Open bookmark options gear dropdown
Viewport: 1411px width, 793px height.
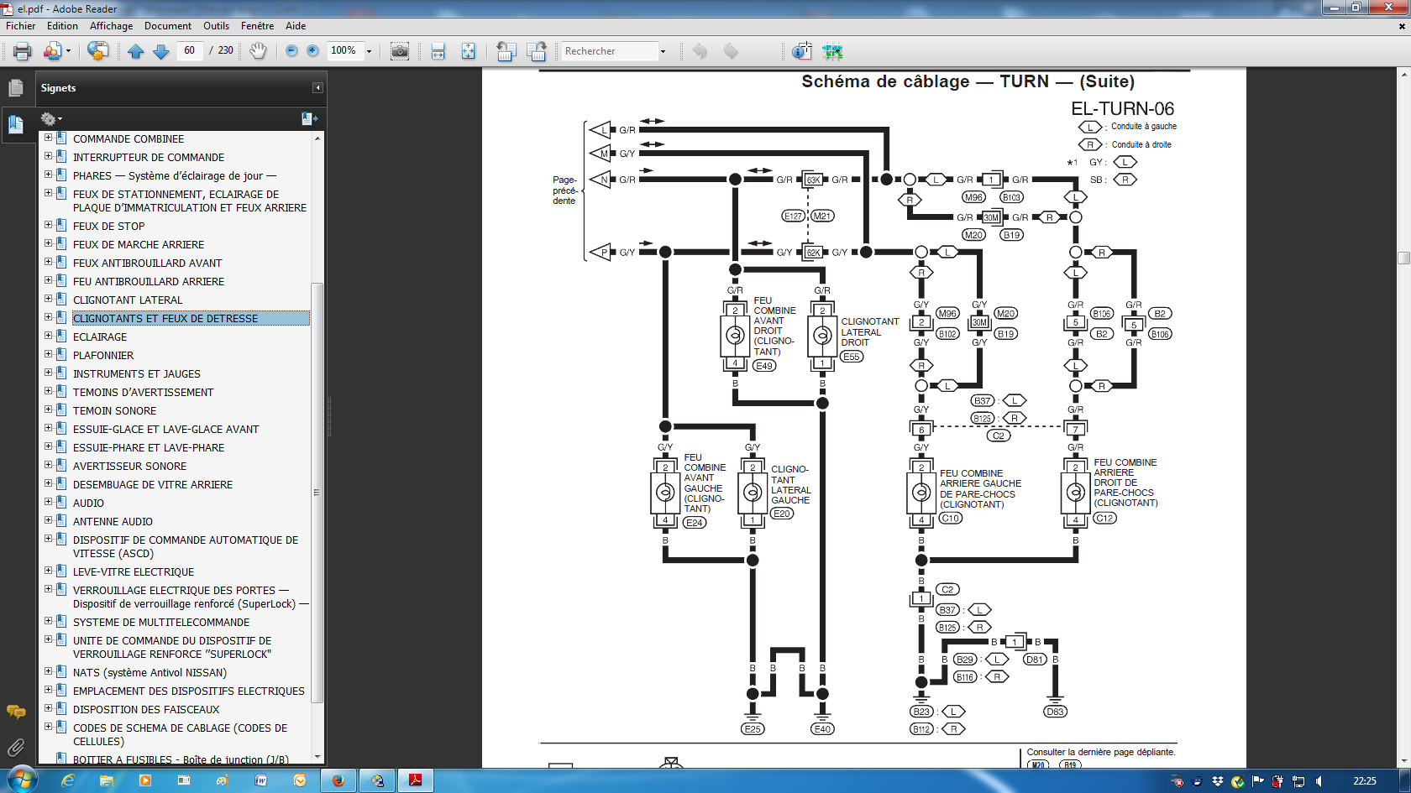point(51,119)
